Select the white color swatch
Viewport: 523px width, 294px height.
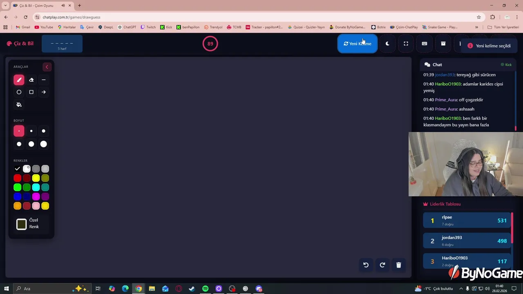[27, 169]
